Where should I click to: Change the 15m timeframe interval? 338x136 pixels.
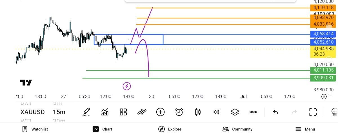59,112
